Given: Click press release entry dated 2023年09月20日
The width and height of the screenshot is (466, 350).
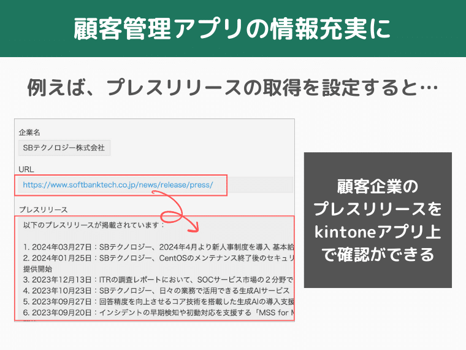Looking at the screenshot, I should [158, 313].
